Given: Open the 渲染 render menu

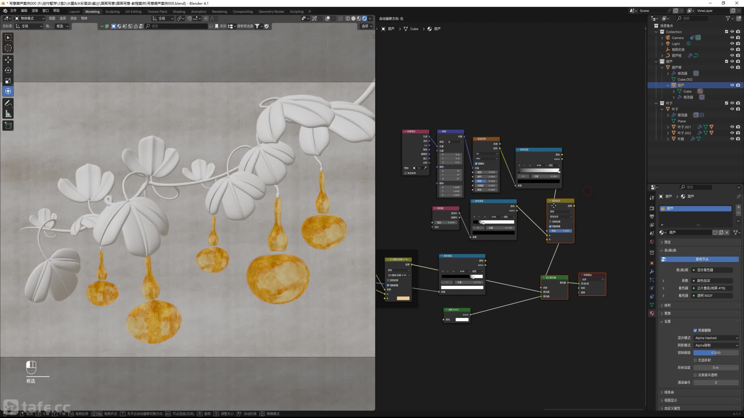Looking at the screenshot, I should click(x=35, y=11).
